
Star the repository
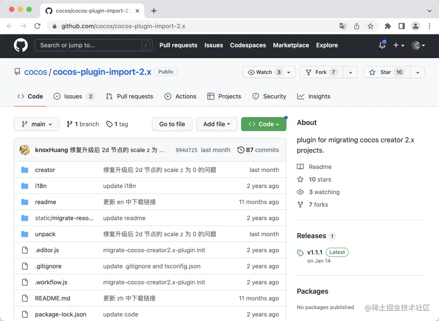(387, 72)
